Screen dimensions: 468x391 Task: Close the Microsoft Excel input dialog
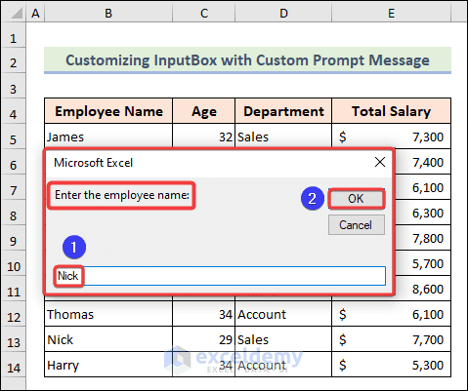(x=380, y=162)
